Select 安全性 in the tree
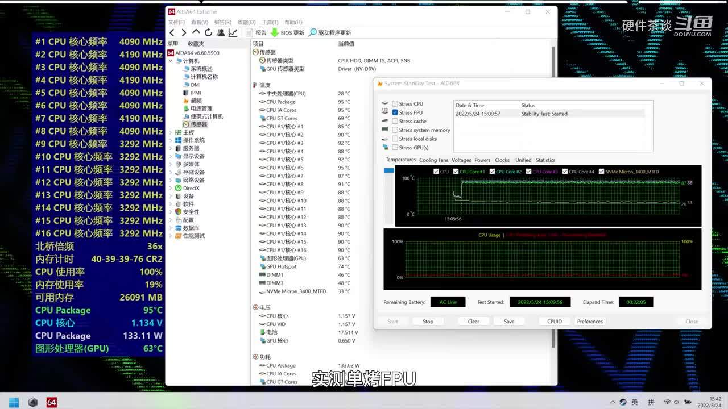The width and height of the screenshot is (728, 409). click(187, 212)
